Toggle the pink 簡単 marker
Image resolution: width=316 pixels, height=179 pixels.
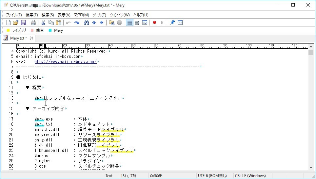point(37,30)
